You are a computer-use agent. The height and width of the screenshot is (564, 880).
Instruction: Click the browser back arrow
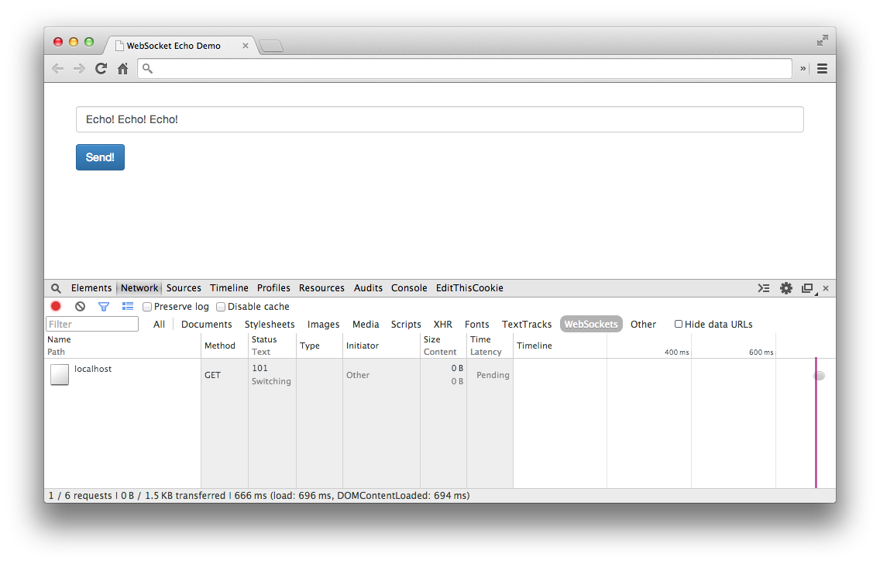point(57,68)
